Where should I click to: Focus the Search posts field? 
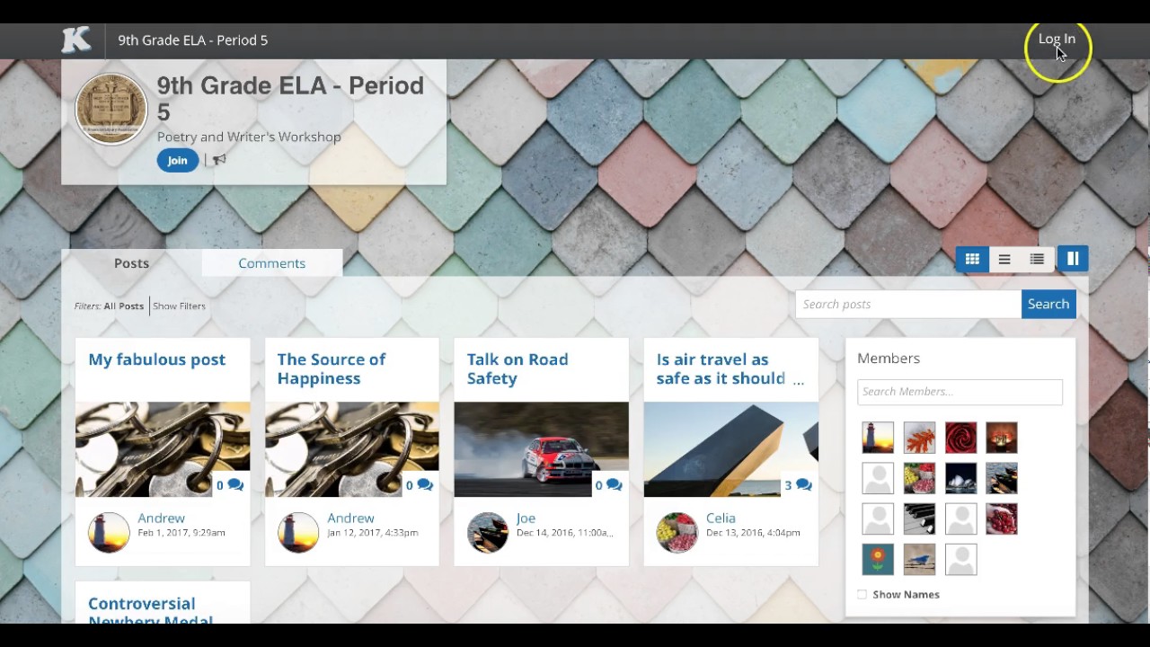click(908, 304)
